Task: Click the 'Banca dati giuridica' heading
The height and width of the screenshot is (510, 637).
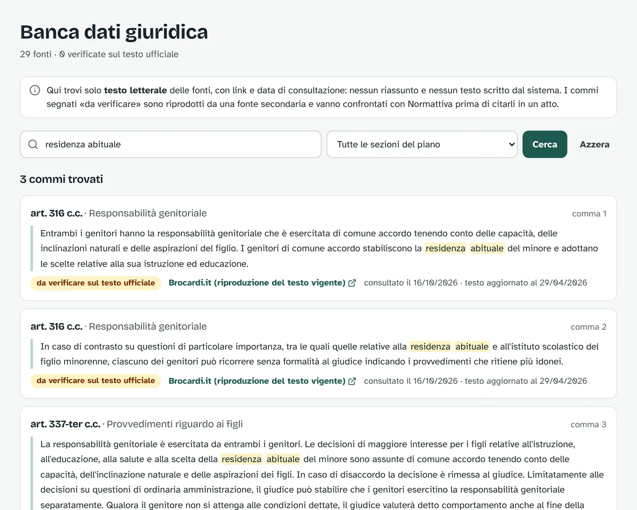Action: point(114,32)
